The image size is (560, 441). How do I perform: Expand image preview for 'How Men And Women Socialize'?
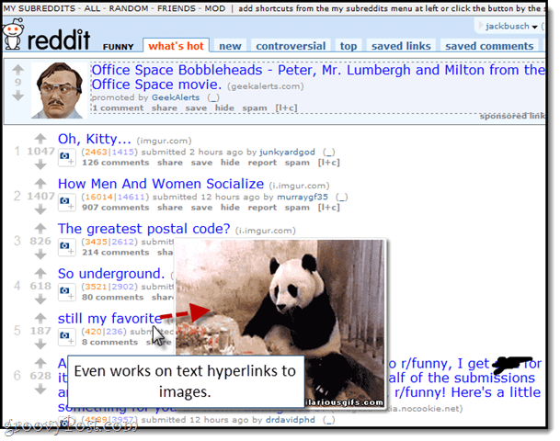[x=67, y=203]
